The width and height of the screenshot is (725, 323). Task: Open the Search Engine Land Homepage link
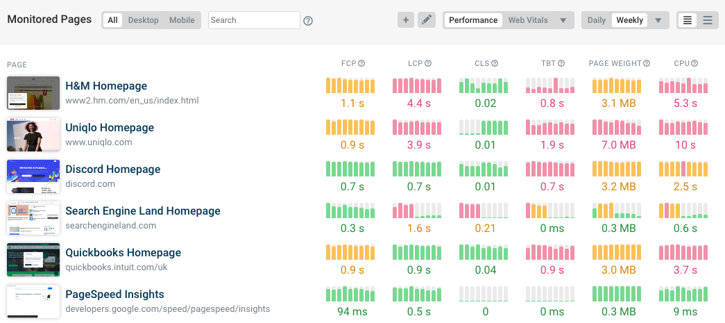click(x=143, y=211)
